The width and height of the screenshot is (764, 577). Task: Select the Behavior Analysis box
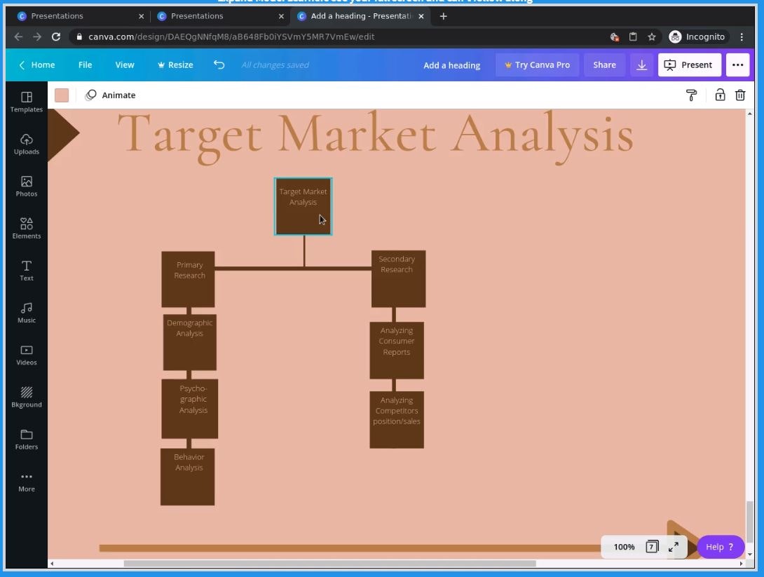point(187,477)
